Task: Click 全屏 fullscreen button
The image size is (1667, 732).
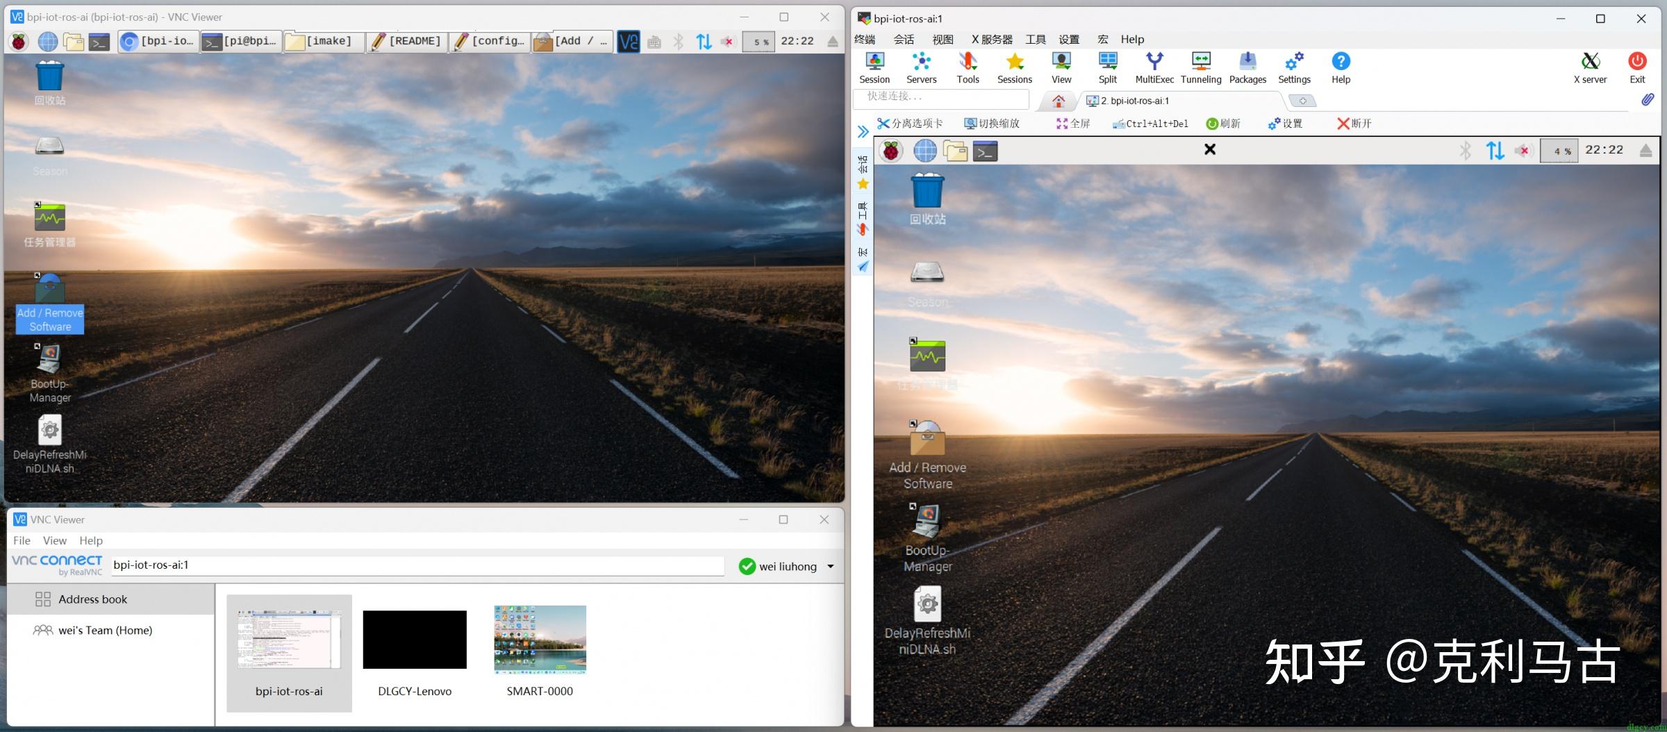Action: (x=1073, y=124)
